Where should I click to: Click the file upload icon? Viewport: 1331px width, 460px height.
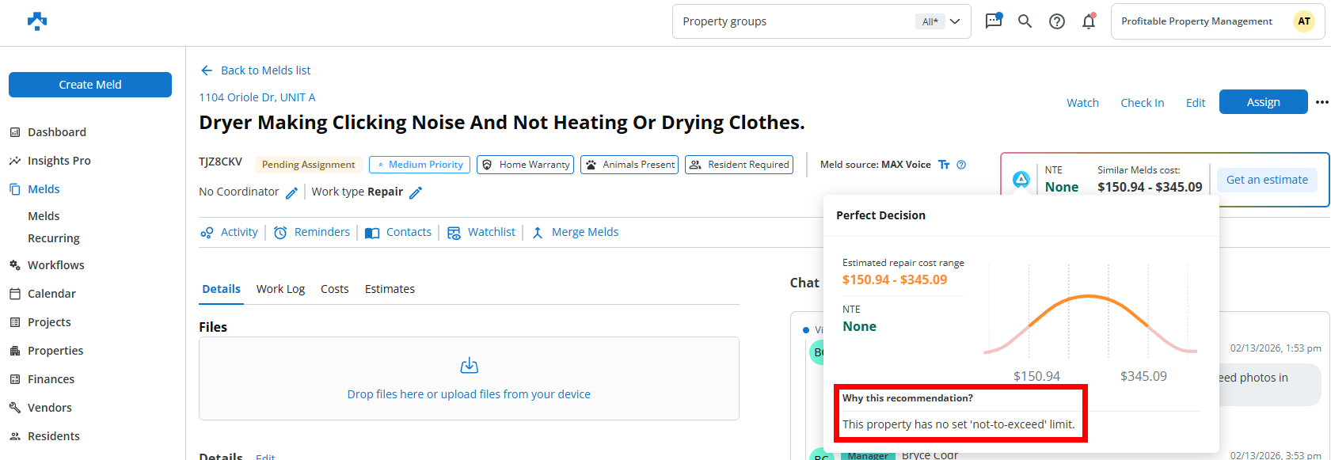(469, 366)
